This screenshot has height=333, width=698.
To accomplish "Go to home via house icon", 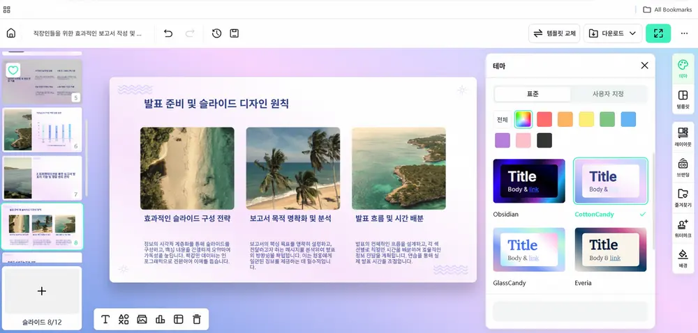I will 11,33.
